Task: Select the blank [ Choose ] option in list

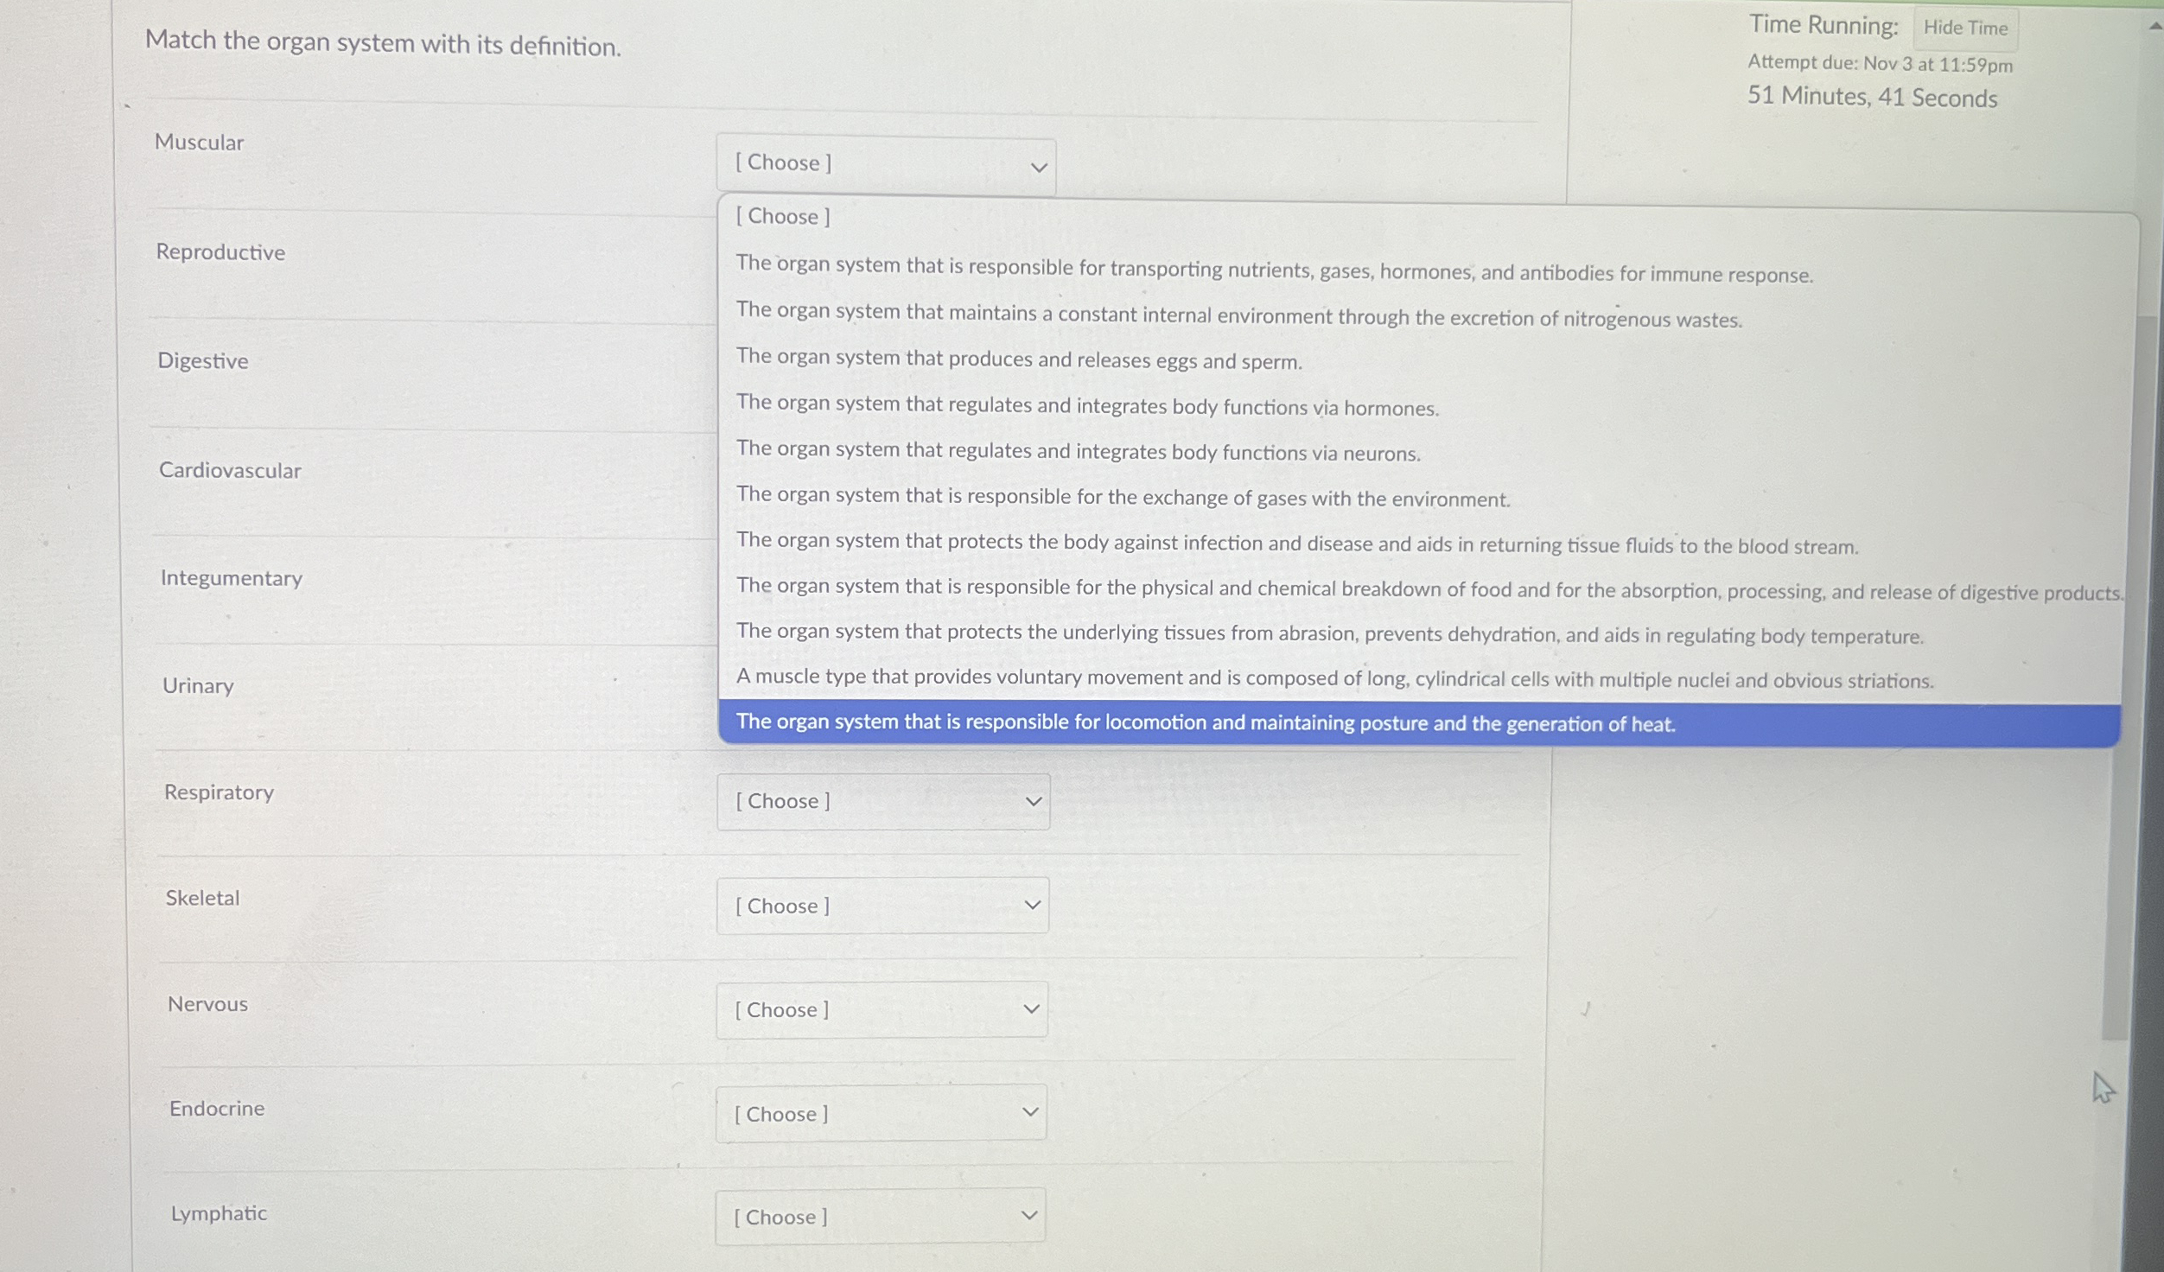Action: tap(783, 217)
